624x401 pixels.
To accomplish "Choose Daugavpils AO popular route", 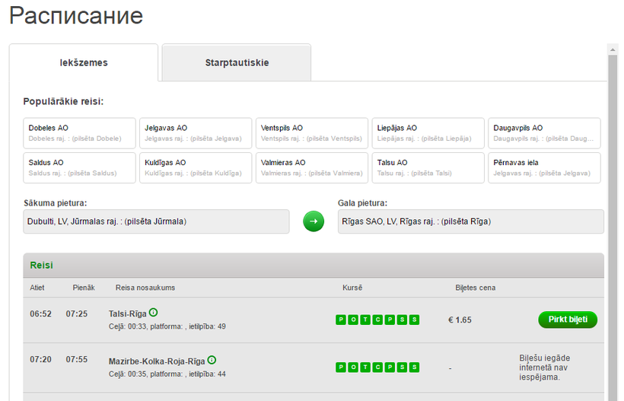I will (543, 133).
